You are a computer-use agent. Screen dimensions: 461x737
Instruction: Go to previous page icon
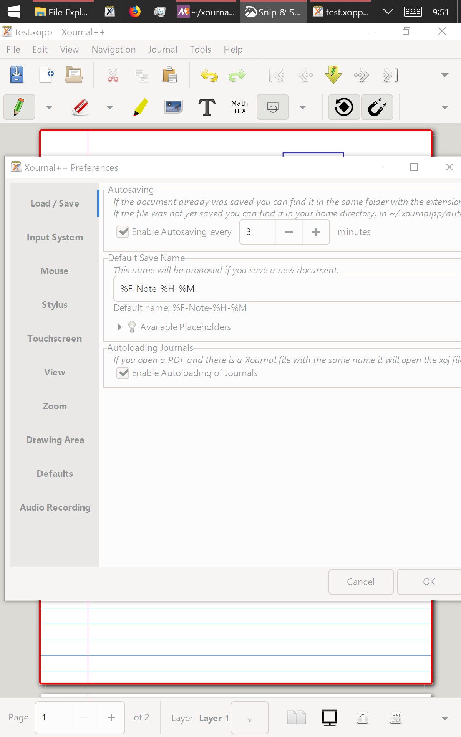[x=305, y=75]
